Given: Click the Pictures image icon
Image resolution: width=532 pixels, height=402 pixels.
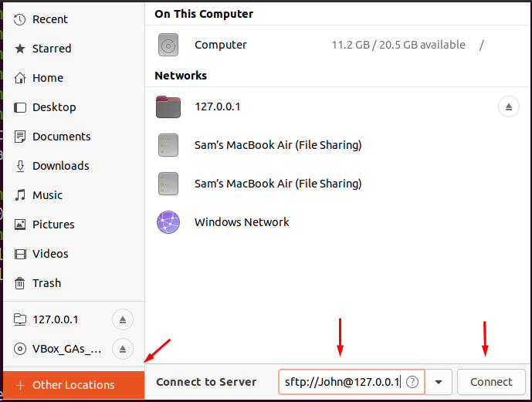Looking at the screenshot, I should point(20,225).
